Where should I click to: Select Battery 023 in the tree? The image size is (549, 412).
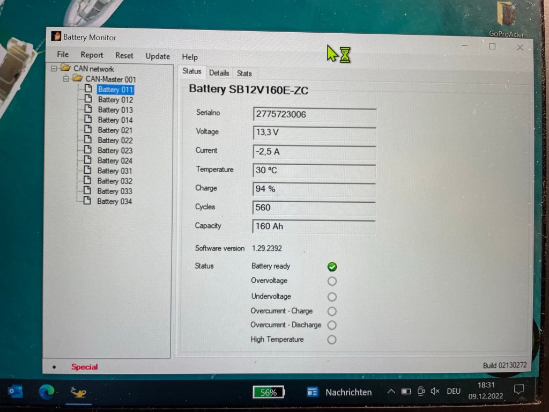(115, 151)
